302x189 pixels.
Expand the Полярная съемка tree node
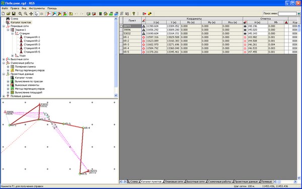pos(8,67)
